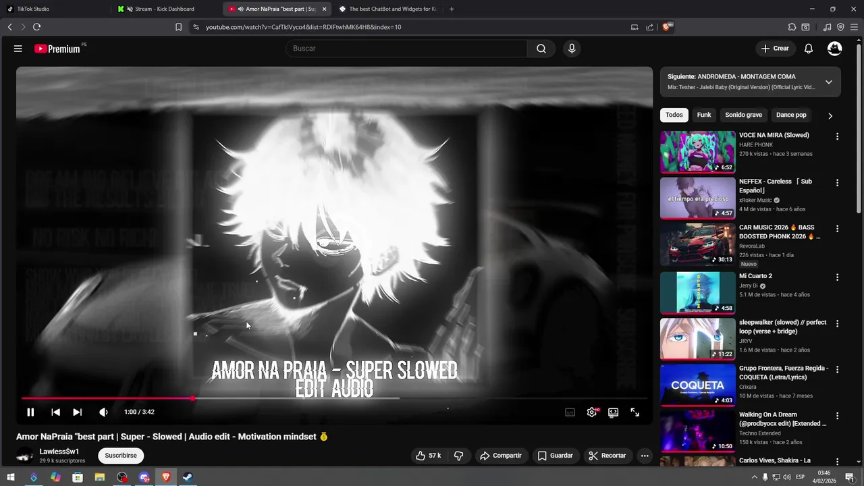The width and height of the screenshot is (864, 486).
Task: Open the NEFFEX - Careless video title
Action: pos(776,186)
